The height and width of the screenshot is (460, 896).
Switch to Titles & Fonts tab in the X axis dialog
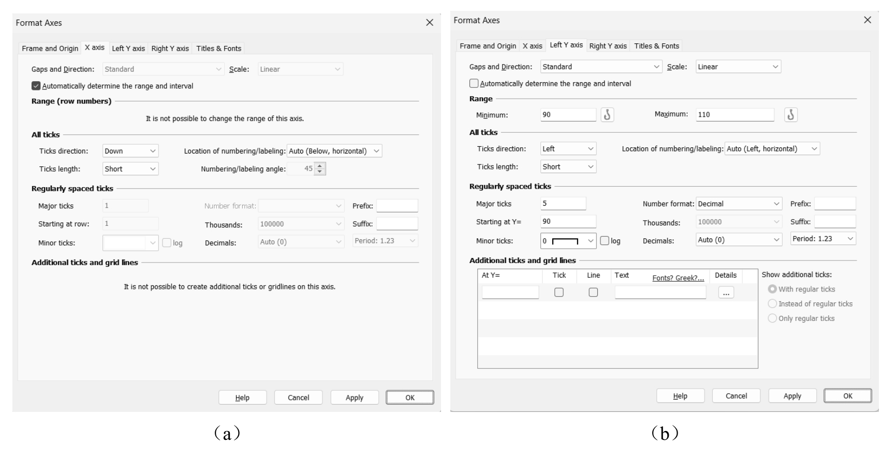pyautogui.click(x=218, y=49)
